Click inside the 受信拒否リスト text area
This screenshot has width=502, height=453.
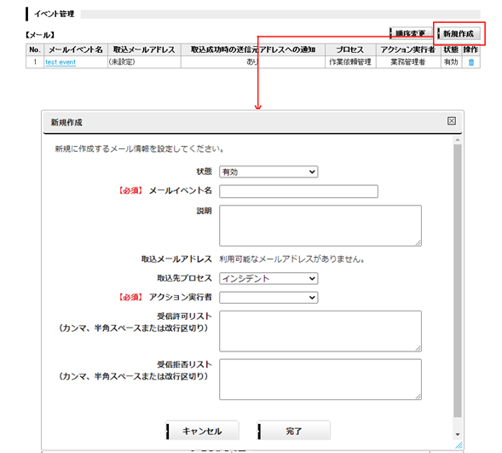pyautogui.click(x=320, y=380)
